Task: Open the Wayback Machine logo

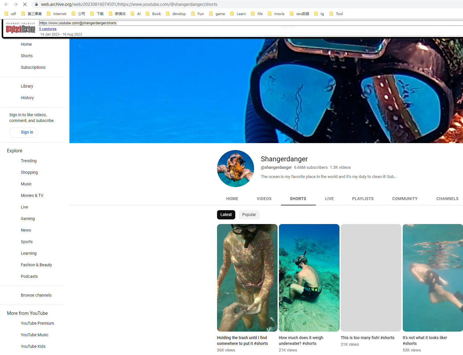Action: 21,29
